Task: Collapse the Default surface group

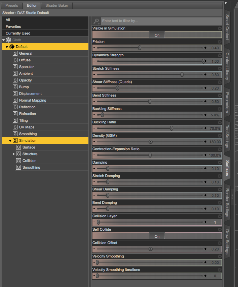Action: point(7,47)
